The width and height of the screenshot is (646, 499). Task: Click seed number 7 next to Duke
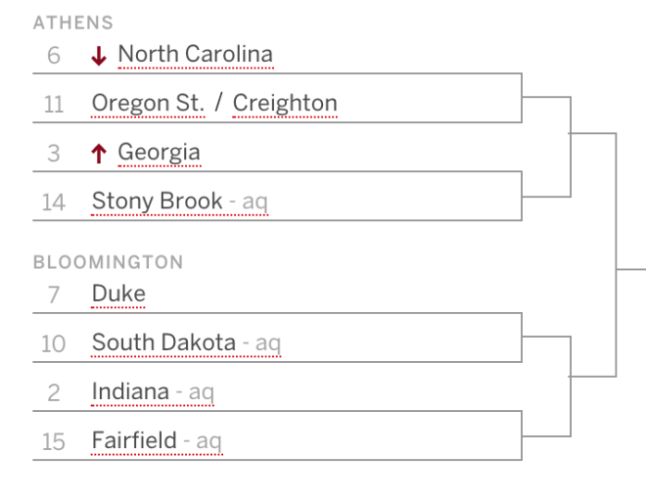[x=54, y=295]
